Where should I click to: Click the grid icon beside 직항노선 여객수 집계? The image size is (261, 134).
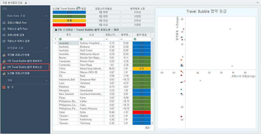pyautogui.click(x=4, y=41)
